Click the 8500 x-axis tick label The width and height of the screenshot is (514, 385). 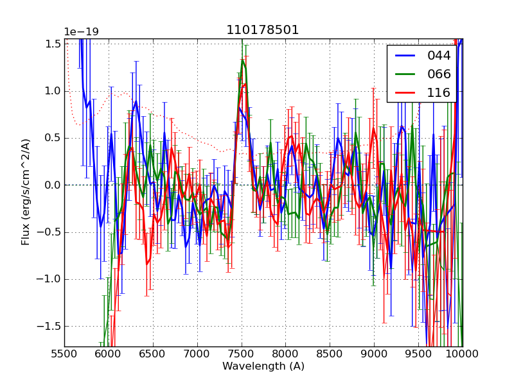(330, 354)
